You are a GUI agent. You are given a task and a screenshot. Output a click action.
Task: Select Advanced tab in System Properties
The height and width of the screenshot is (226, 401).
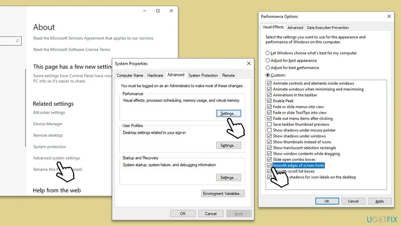pos(176,75)
